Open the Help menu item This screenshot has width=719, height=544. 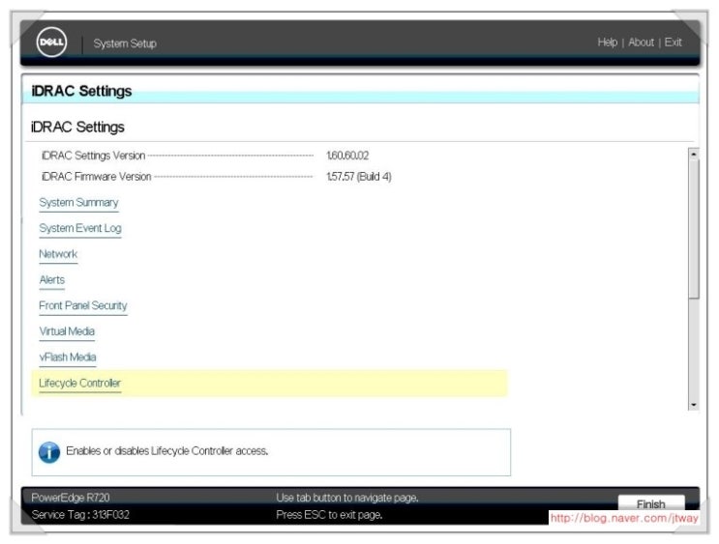(x=607, y=43)
